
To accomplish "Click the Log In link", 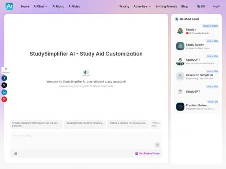I will point(216,6).
